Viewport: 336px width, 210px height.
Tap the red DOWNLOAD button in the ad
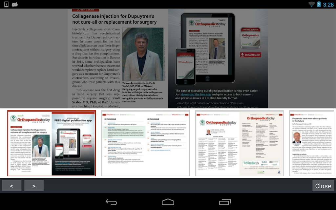click(250, 55)
